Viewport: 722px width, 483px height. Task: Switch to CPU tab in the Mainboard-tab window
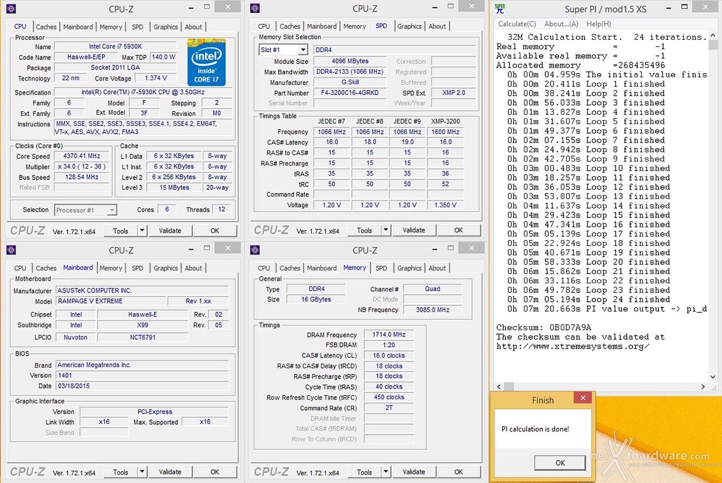[20, 268]
